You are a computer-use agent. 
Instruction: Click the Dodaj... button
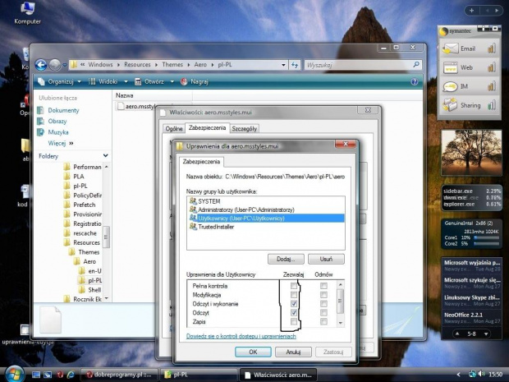click(x=286, y=259)
